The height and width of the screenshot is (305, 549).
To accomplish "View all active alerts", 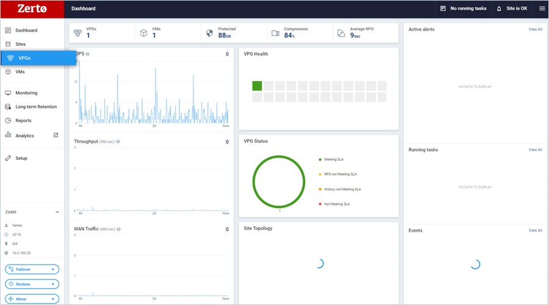I will tap(535, 29).
